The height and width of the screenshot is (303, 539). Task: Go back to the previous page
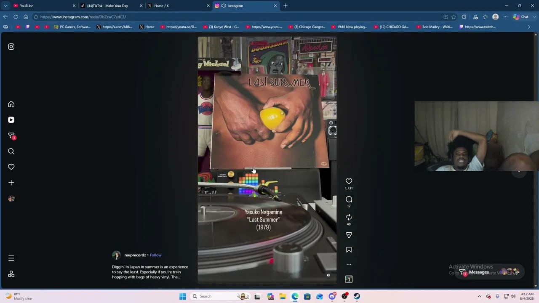5,17
